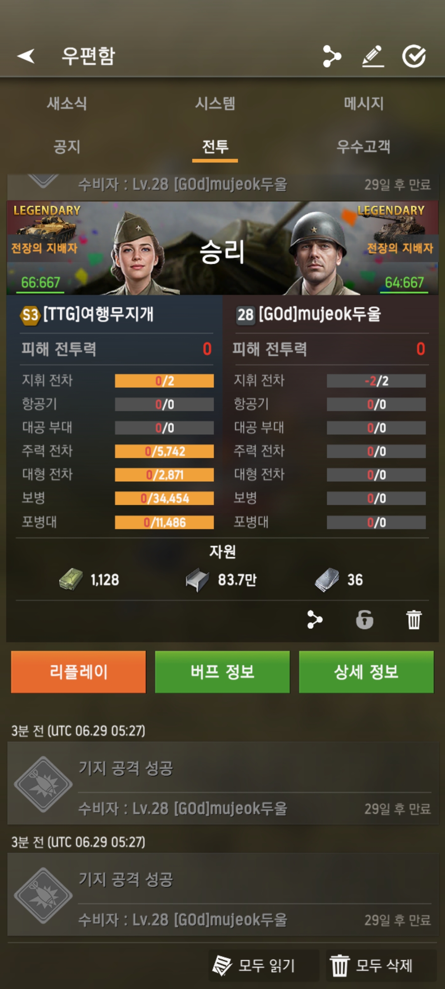Tap the header share icon
The width and height of the screenshot is (445, 989).
click(x=332, y=56)
